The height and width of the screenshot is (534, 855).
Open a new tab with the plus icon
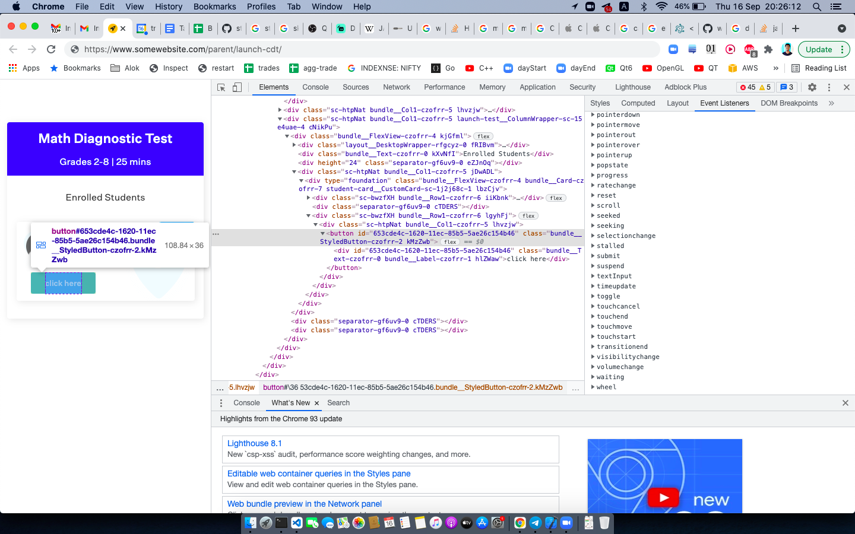click(x=796, y=28)
